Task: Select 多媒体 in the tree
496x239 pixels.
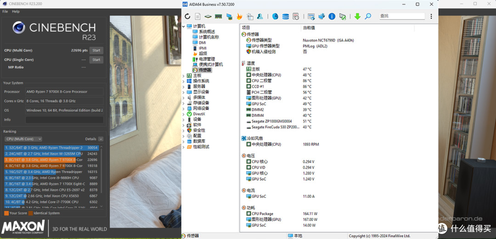Action: tap(199, 97)
